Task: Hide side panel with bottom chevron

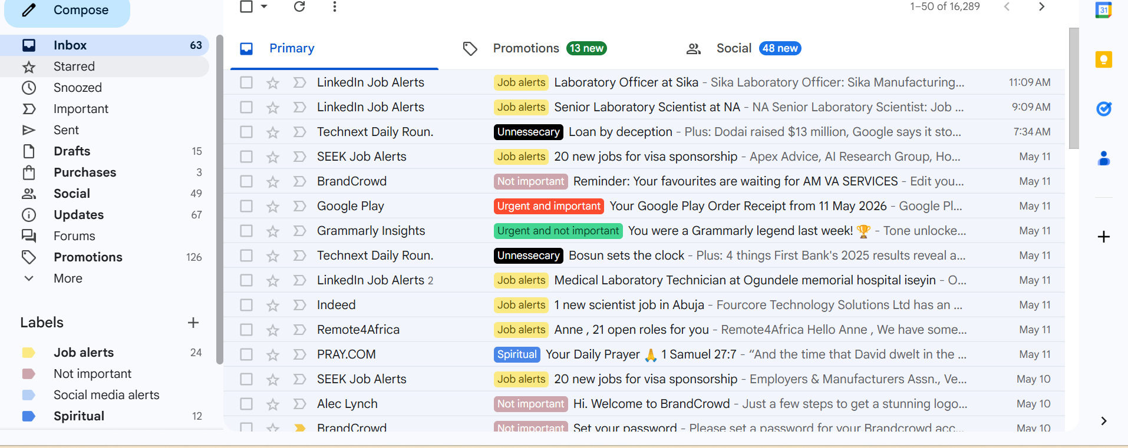Action: click(1103, 420)
